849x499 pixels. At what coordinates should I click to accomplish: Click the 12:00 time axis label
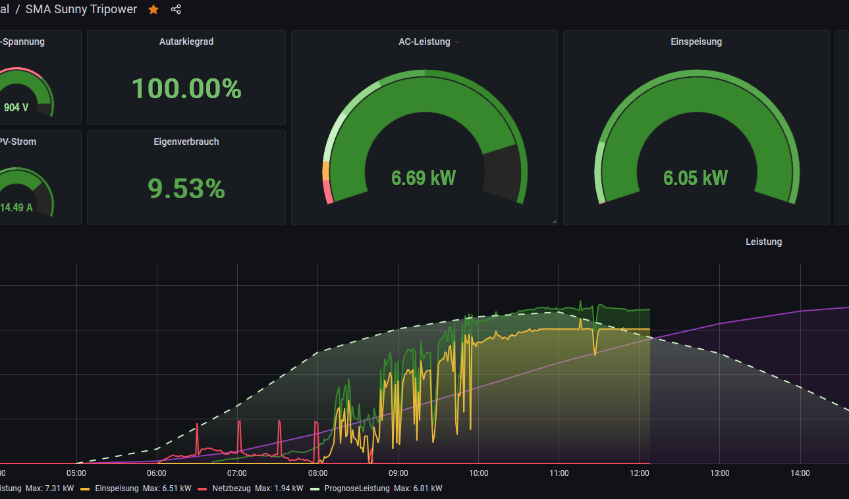(639, 473)
